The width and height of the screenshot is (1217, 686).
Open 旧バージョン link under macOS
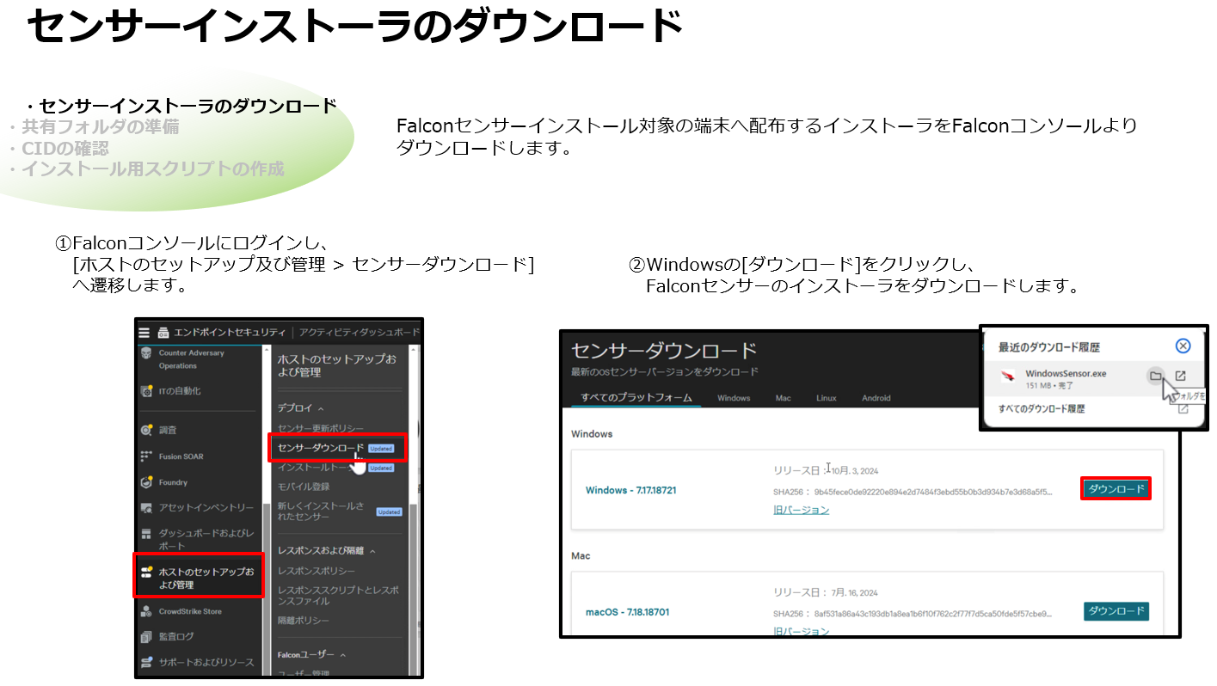(801, 632)
